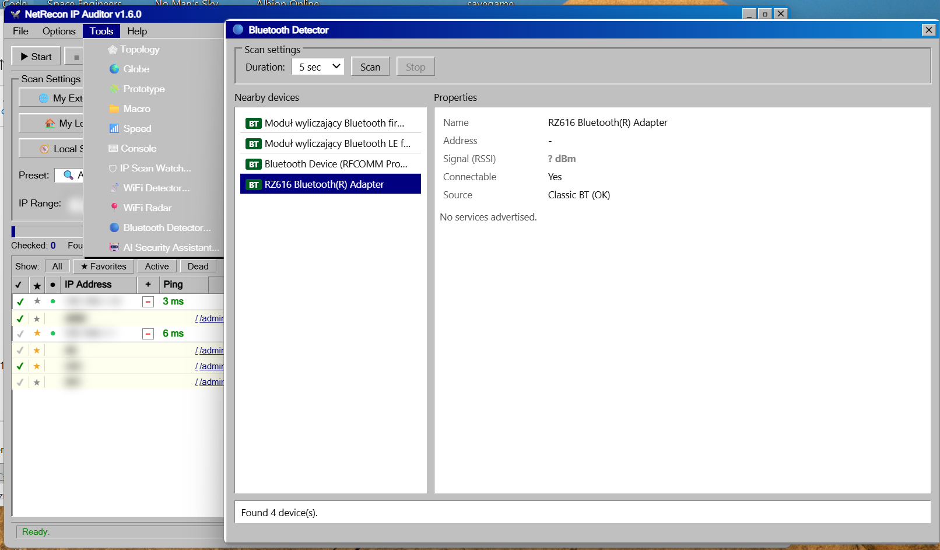
Task: Click the Topology icon in the menu
Action: click(x=113, y=50)
